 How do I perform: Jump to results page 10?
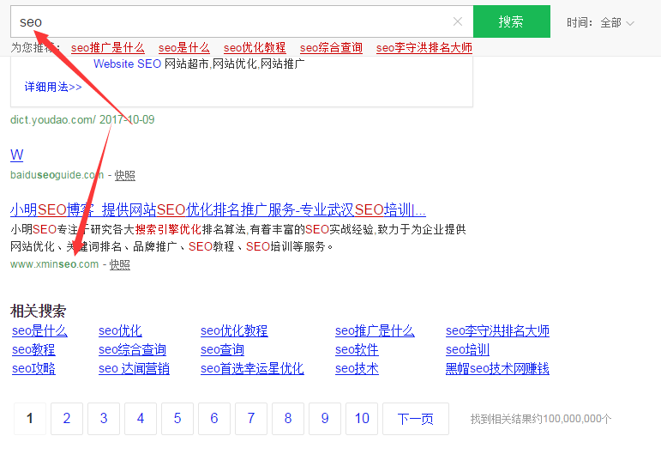362,419
